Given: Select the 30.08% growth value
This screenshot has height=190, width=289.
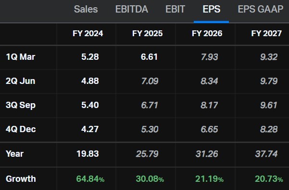Looking at the screenshot, I should (150, 179).
